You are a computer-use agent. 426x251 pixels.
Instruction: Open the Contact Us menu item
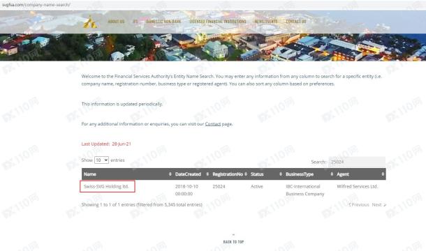pos(296,22)
